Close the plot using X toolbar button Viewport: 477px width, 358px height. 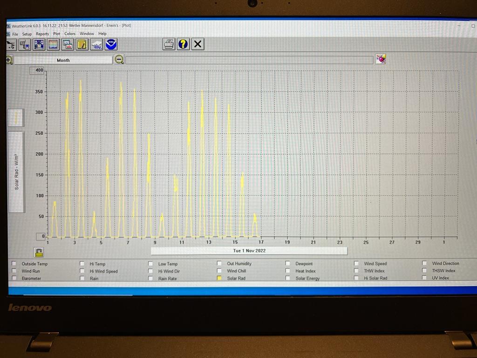198,44
